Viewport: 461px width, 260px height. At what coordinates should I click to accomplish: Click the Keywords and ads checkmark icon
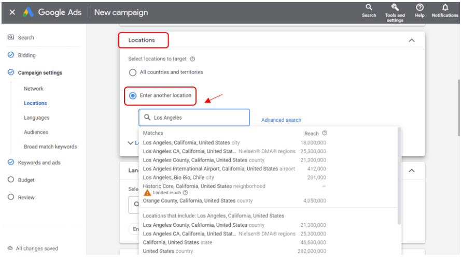[11, 162]
